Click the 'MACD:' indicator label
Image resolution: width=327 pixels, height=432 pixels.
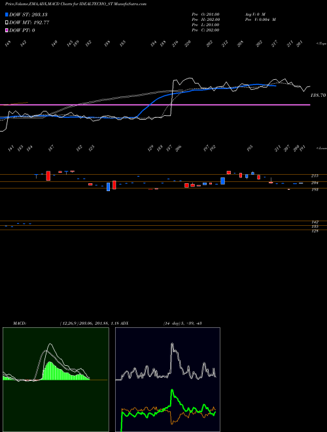(20, 323)
